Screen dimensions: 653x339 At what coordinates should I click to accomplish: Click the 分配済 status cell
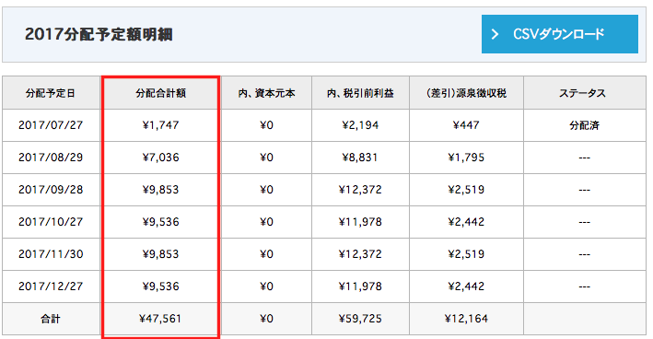tap(584, 125)
